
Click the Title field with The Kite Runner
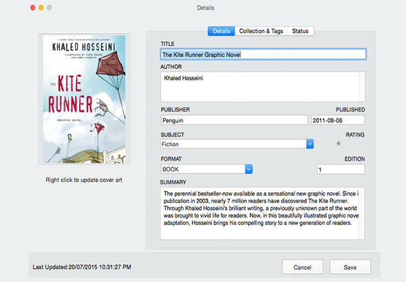[263, 54]
